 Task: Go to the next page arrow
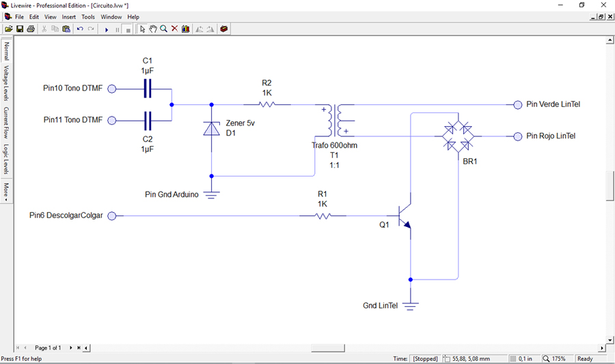71,348
